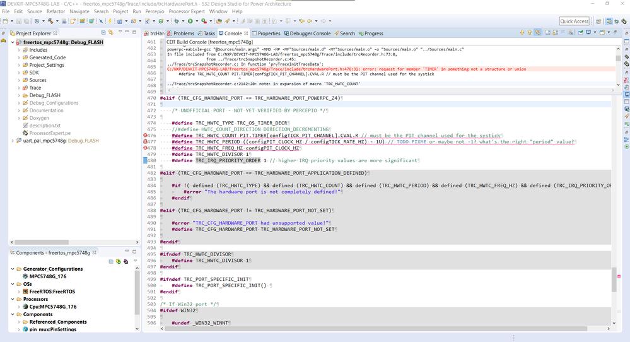630x342 pixels.
Task: Open the Percepio menu
Action: [155, 11]
